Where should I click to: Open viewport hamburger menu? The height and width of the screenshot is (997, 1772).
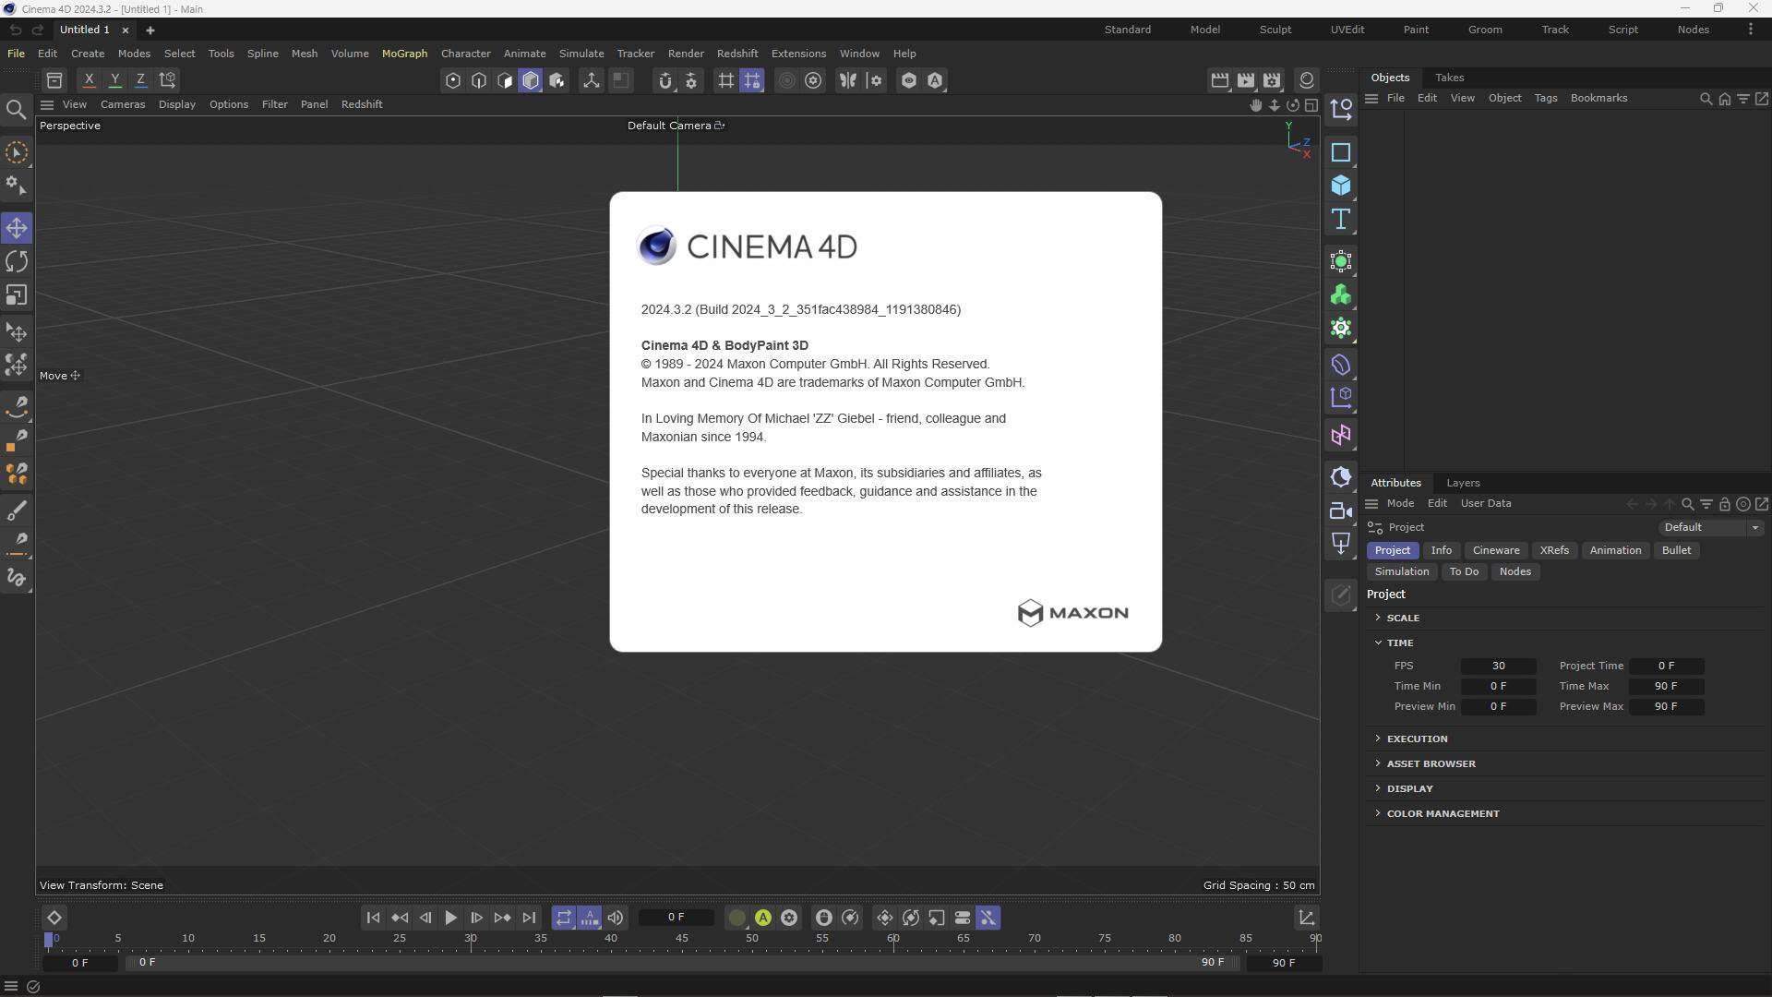point(47,104)
